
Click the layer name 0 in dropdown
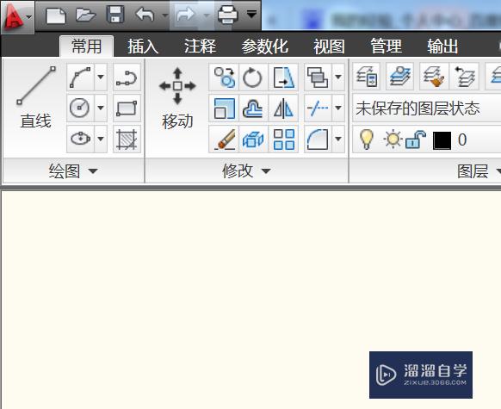(x=462, y=139)
